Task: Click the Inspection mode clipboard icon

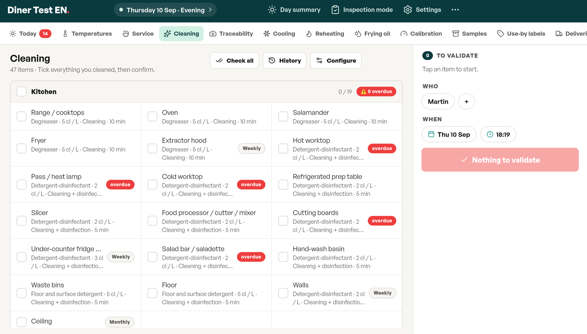Action: (x=335, y=10)
